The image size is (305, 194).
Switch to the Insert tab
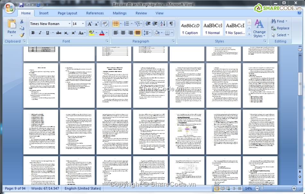44,13
